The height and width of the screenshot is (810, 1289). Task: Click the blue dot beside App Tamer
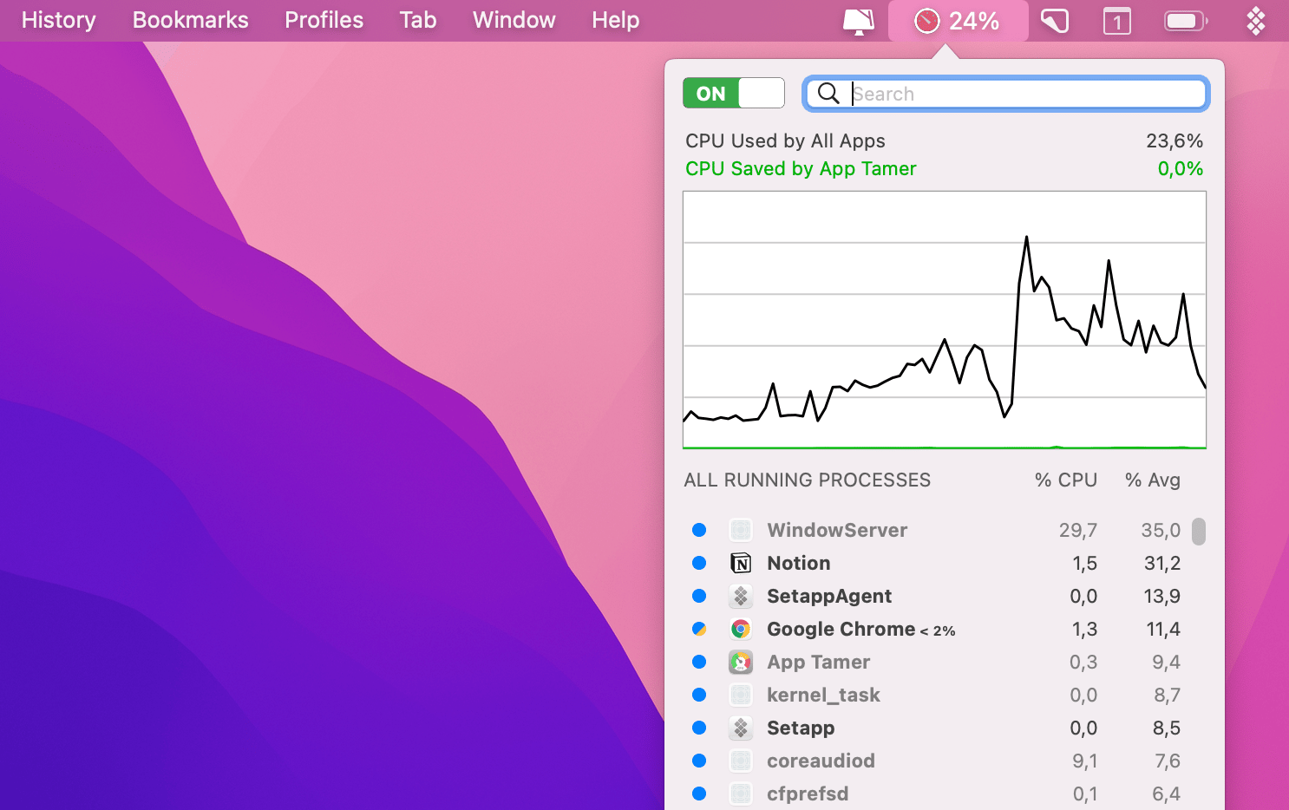pos(699,662)
